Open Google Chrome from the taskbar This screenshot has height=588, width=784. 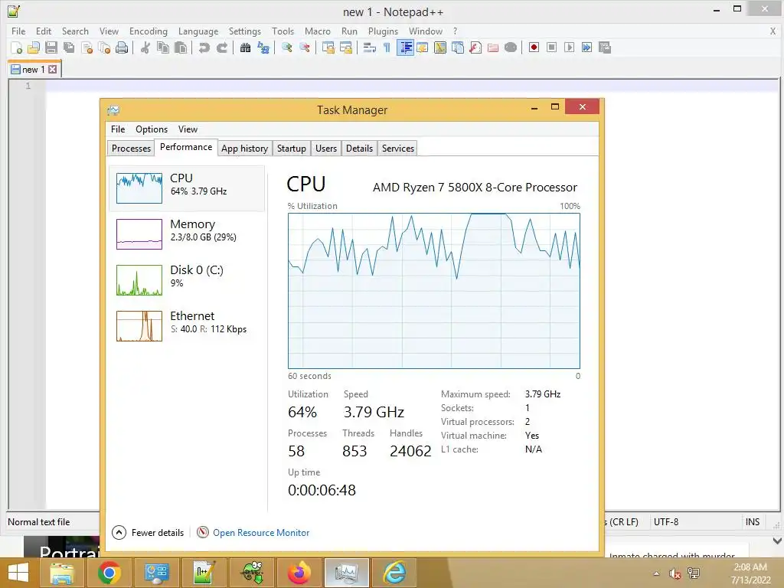[109, 573]
